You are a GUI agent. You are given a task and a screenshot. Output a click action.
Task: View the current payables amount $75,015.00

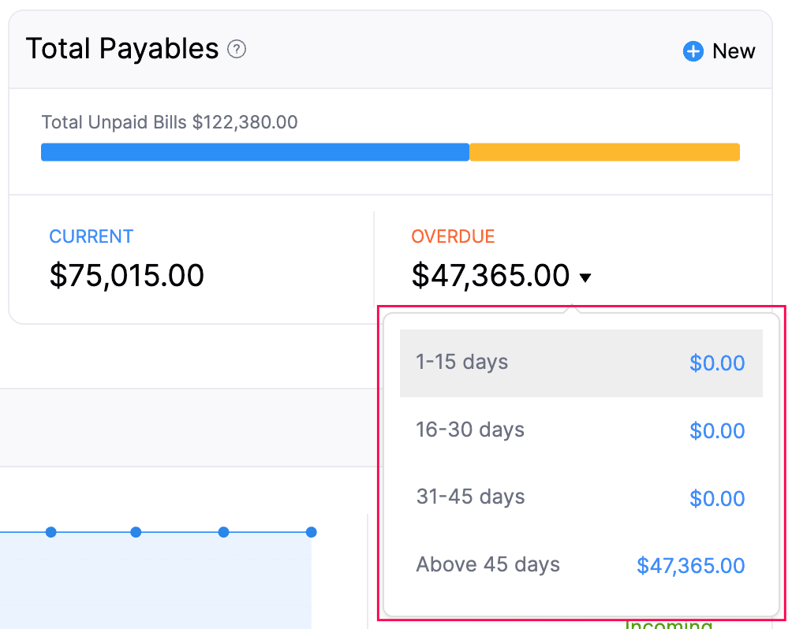pos(126,275)
